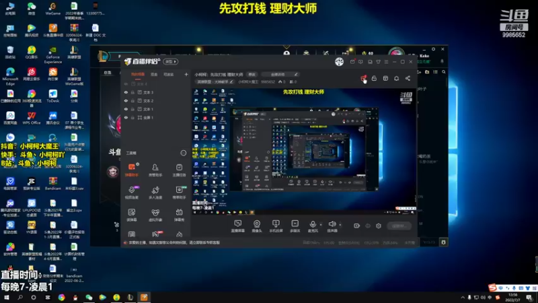
Task: Add a new scene with the plus icon
Action: tap(186, 74)
